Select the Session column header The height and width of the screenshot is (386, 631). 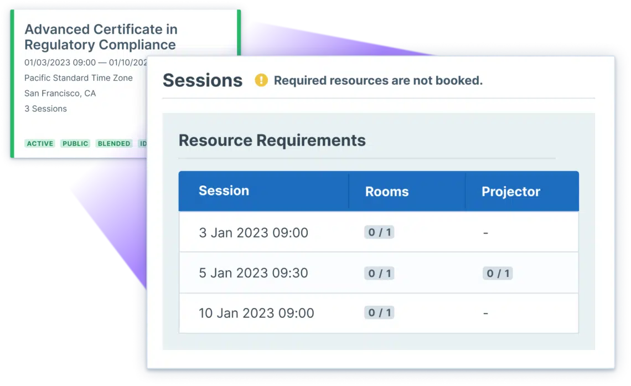pos(224,191)
